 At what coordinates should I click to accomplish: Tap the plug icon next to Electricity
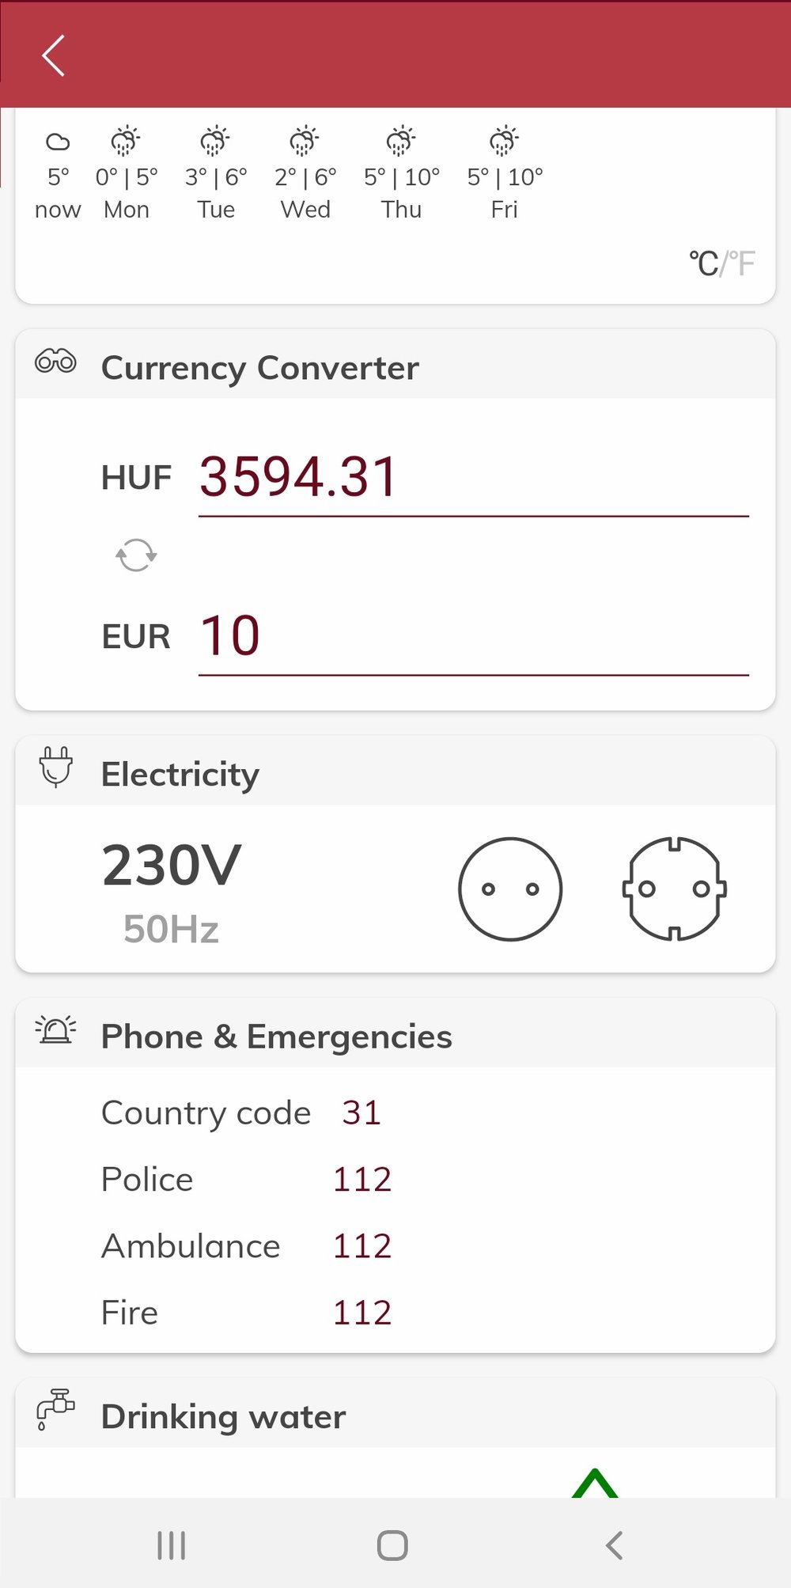[x=55, y=767]
